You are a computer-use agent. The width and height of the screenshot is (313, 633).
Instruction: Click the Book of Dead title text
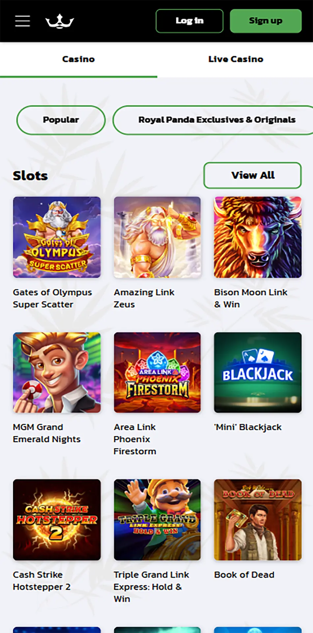coord(244,575)
